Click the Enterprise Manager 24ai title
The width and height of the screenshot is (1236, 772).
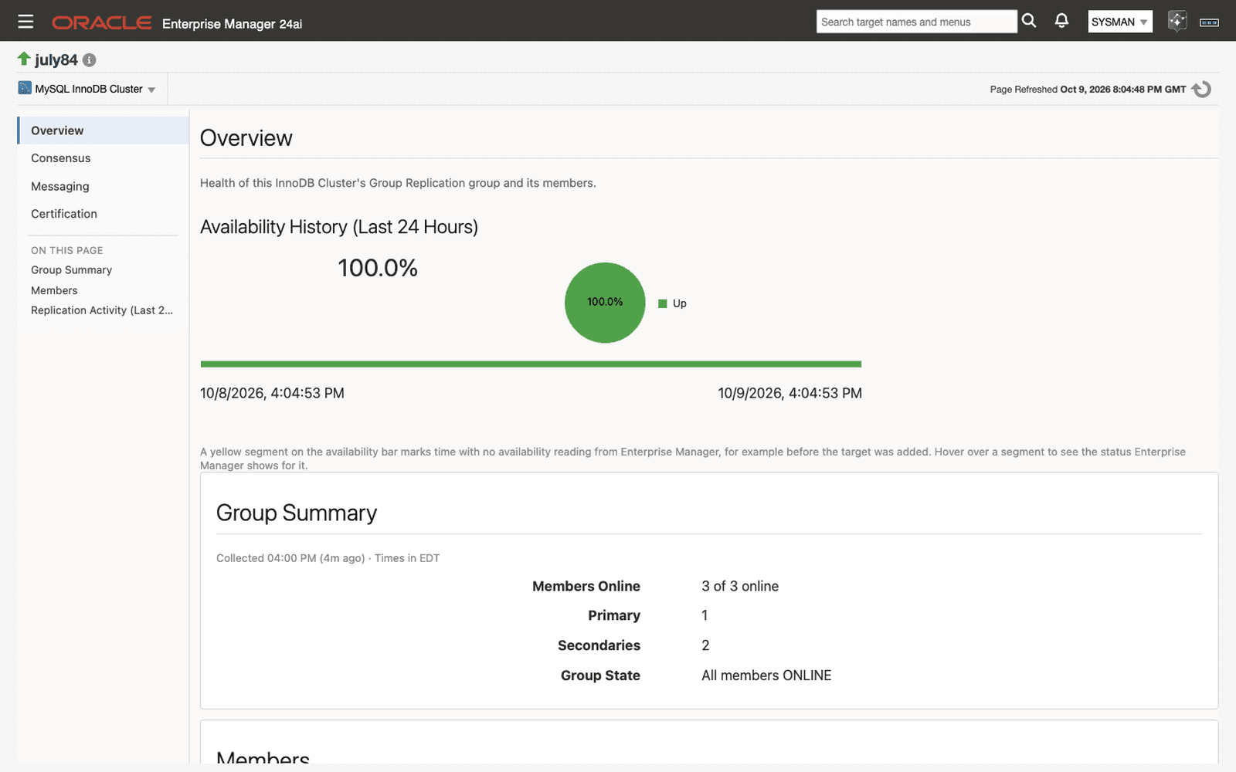(232, 24)
